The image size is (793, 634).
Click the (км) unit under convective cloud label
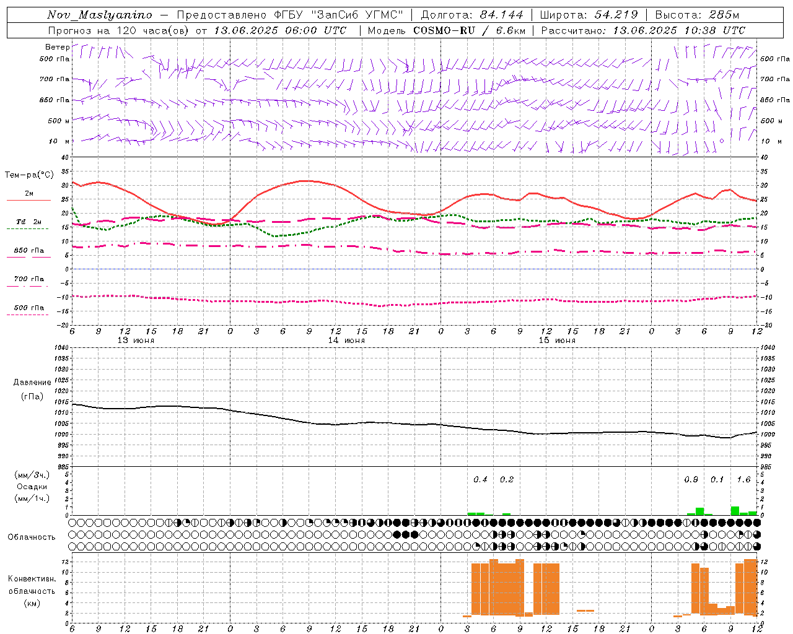[x=32, y=603]
